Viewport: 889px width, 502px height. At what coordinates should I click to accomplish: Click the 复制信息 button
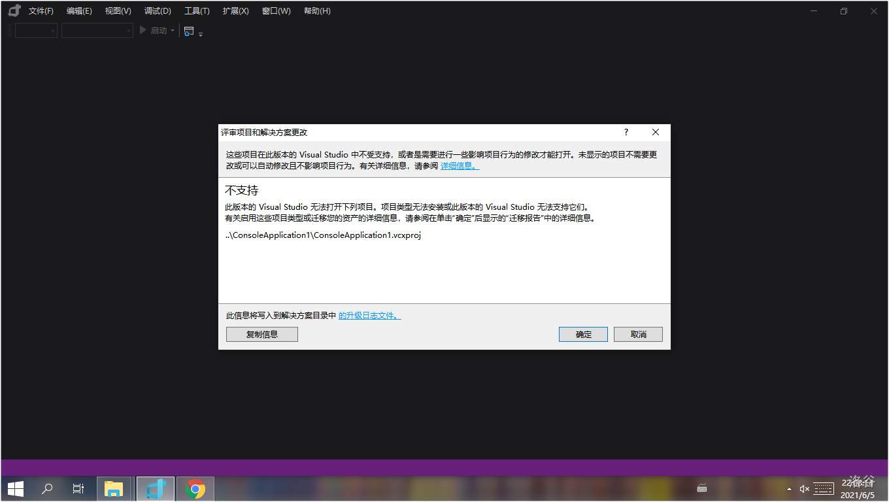coord(262,334)
